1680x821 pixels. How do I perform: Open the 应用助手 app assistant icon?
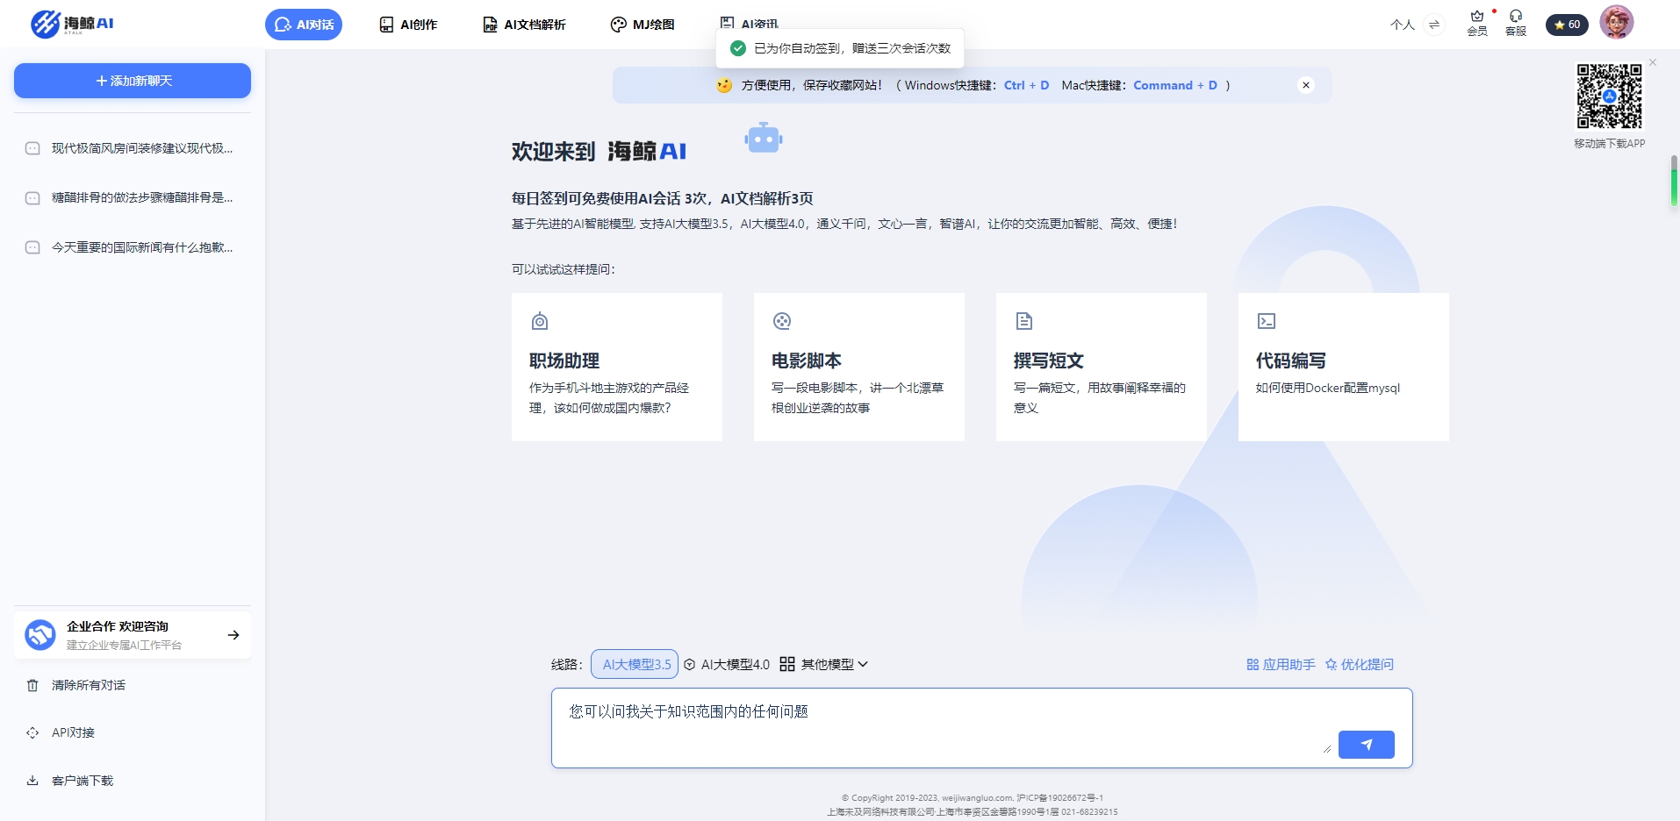(1252, 664)
